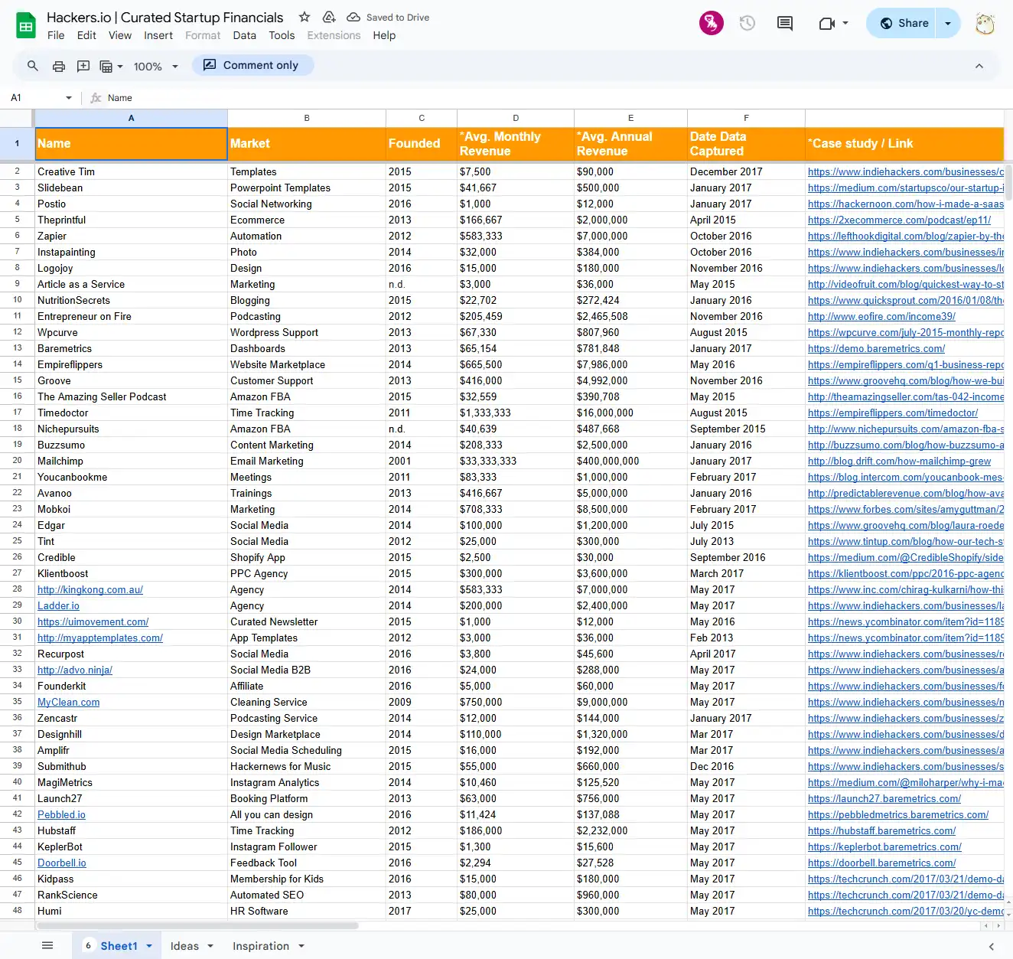Open the 100% zoom dropdown
The image size is (1013, 959).
click(x=155, y=67)
